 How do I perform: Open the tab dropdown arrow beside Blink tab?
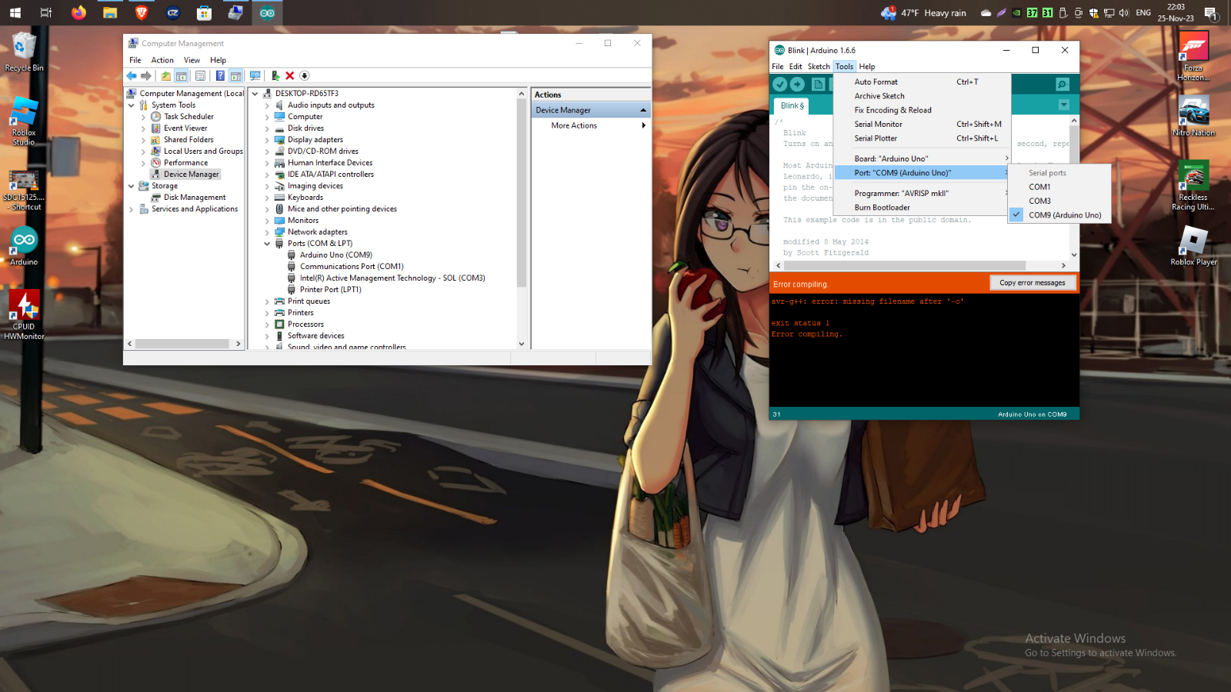(1063, 105)
